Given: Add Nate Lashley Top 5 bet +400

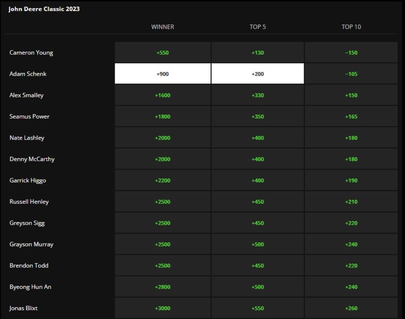Looking at the screenshot, I should click(x=258, y=138).
